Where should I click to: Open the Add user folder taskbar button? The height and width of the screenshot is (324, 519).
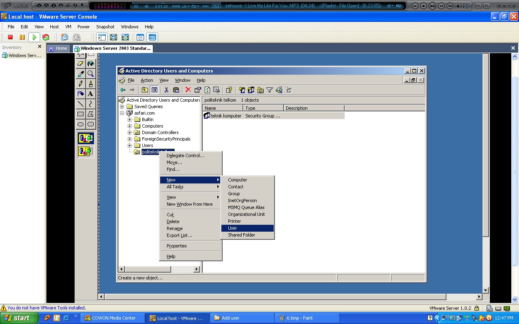click(x=242, y=318)
